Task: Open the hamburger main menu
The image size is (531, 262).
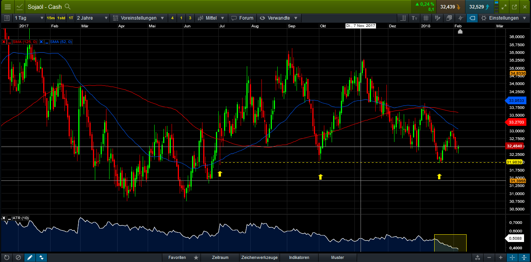Action: (7, 7)
